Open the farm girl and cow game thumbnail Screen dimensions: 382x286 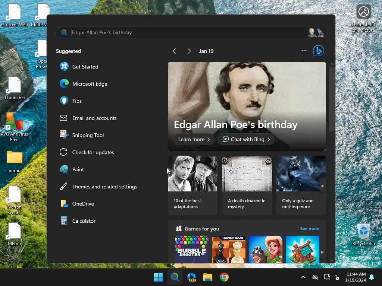pyautogui.click(x=266, y=249)
